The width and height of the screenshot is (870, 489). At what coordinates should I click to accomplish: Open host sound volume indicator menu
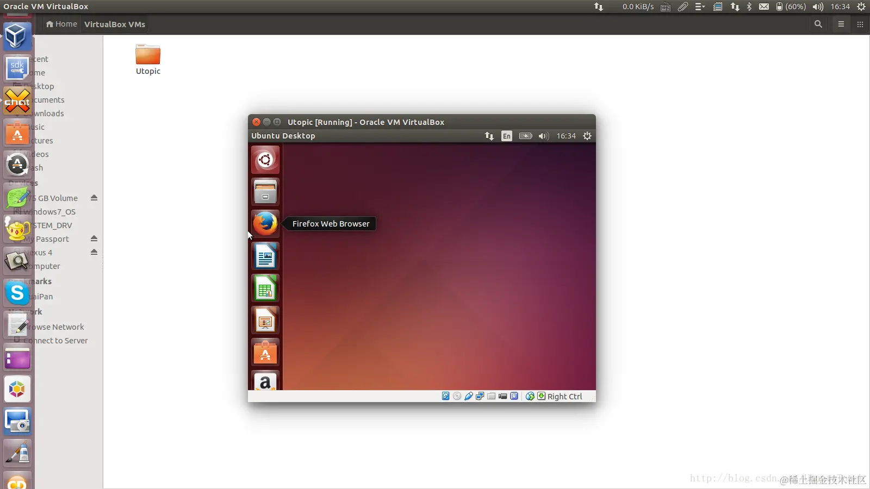tap(818, 7)
